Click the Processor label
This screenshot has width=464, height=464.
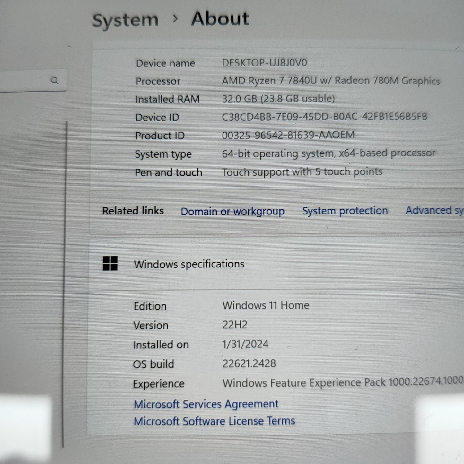(158, 81)
